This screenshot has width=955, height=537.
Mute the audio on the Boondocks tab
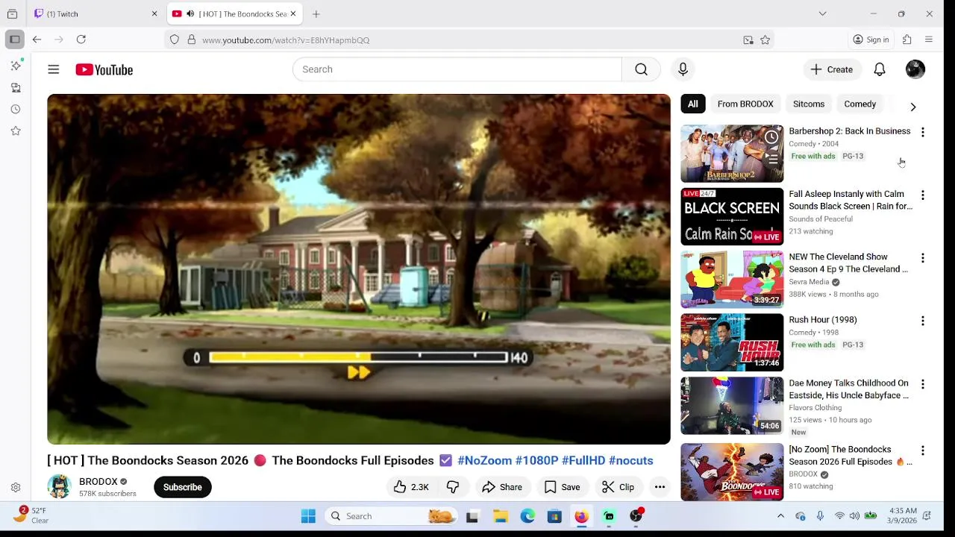tap(190, 13)
